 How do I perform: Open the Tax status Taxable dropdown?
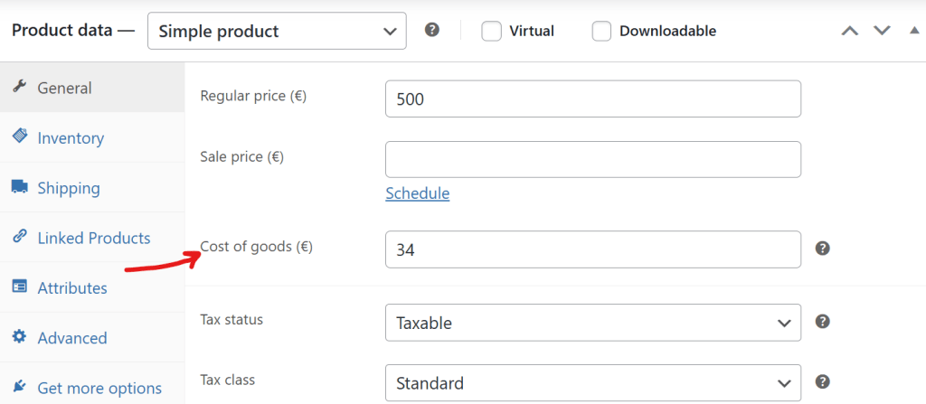tap(593, 323)
